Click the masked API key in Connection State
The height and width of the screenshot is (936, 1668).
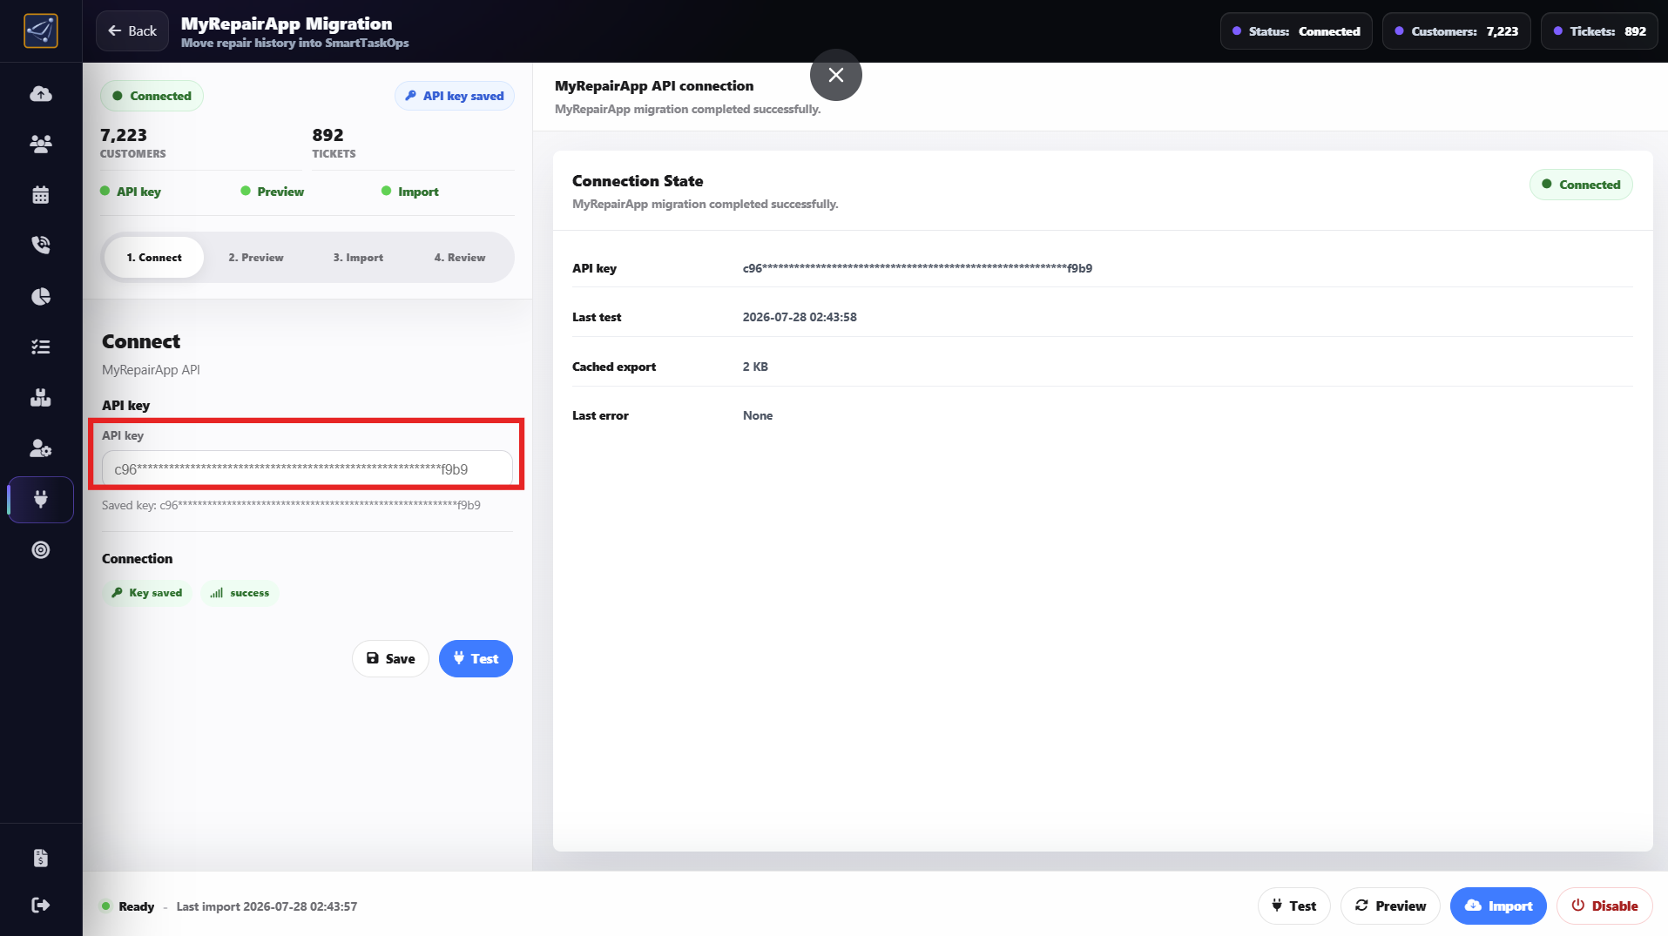pyautogui.click(x=917, y=268)
